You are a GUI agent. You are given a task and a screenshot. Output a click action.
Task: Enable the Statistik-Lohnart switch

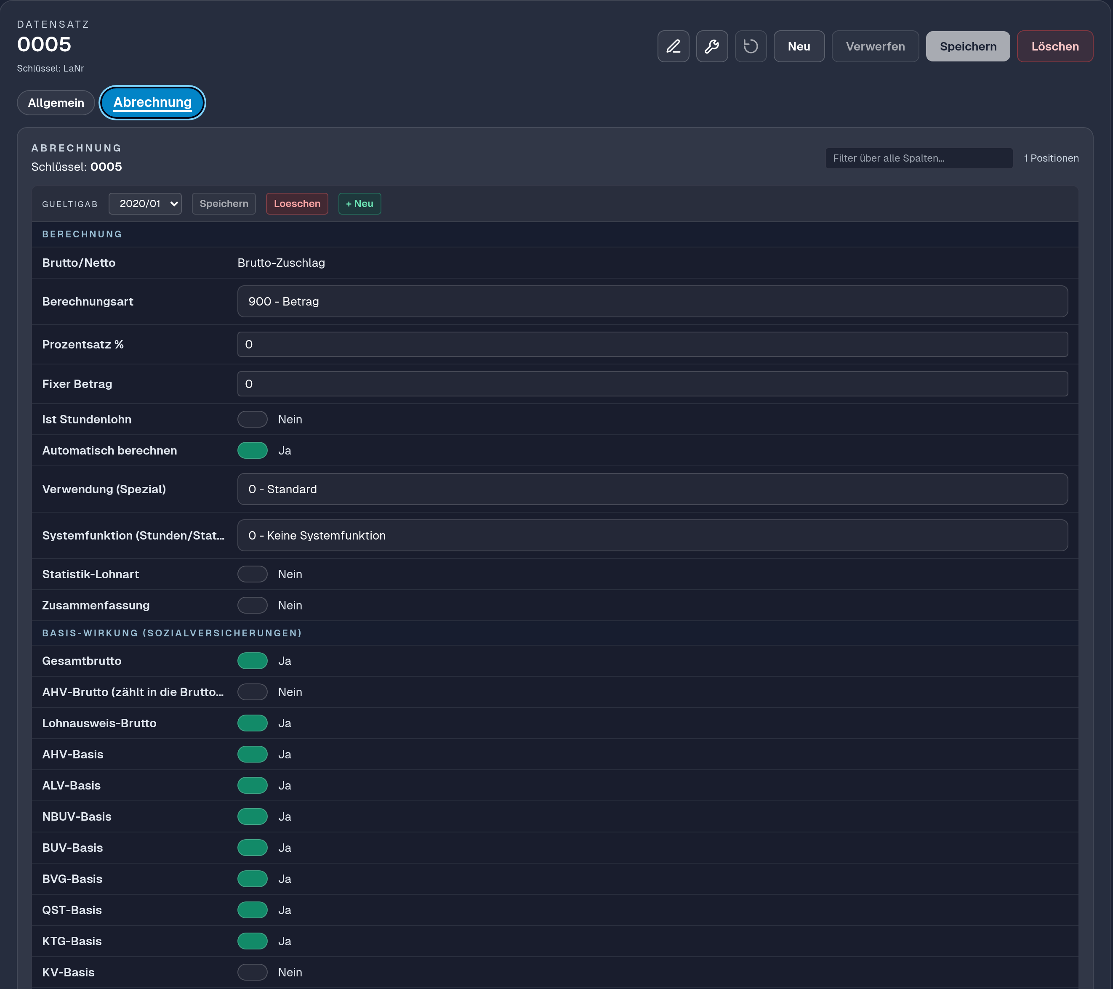252,574
